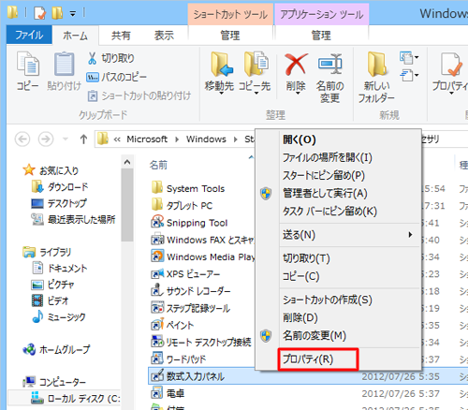Open the New item dropdown in ribbon
The height and width of the screenshot is (410, 468).
coord(409,57)
